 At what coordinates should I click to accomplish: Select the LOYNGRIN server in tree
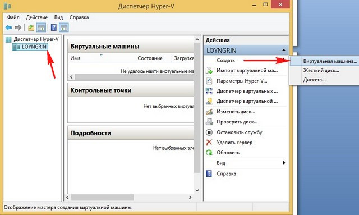pos(30,47)
